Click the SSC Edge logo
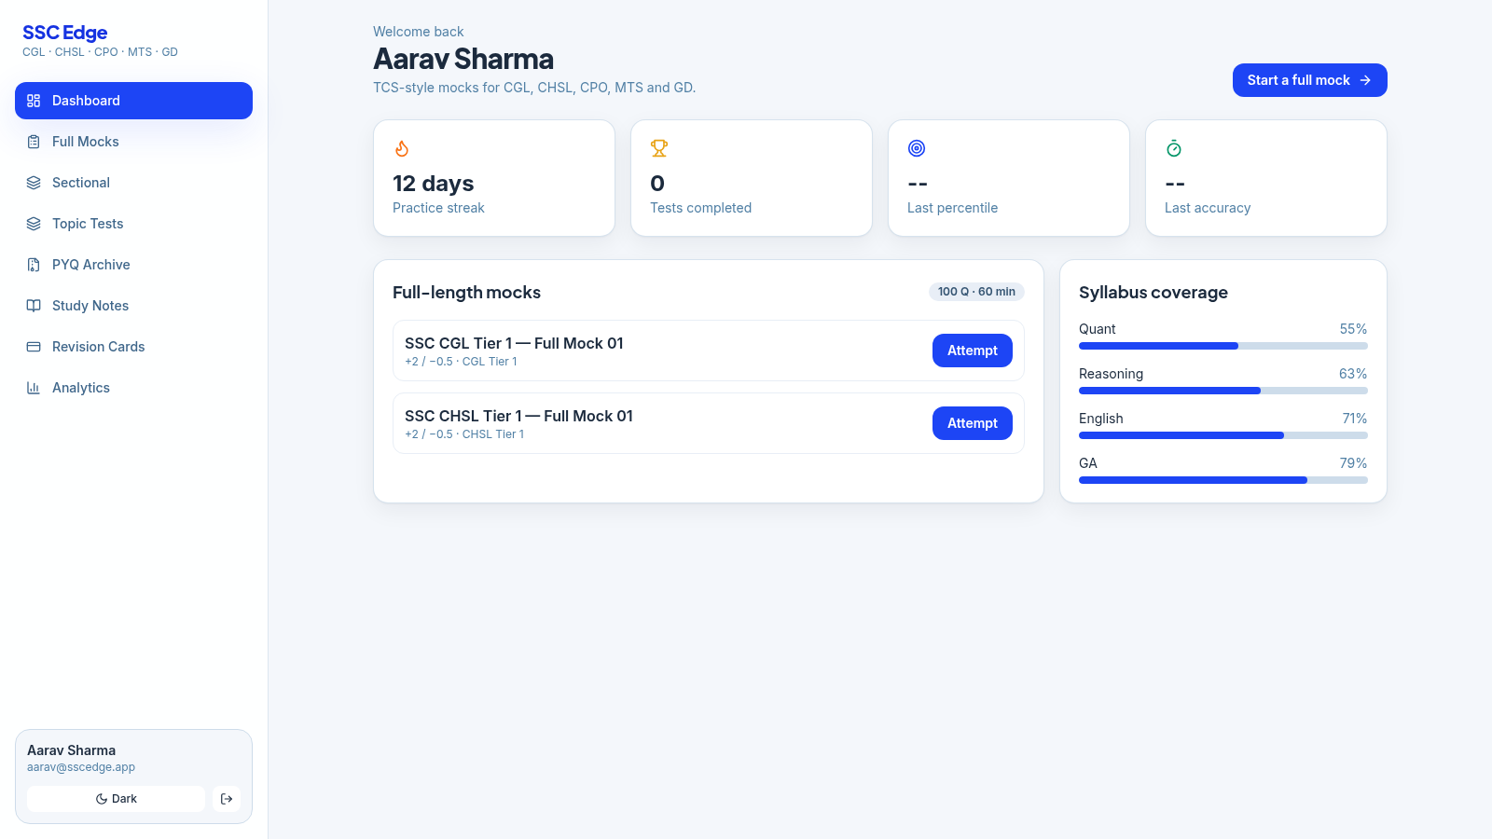The image size is (1492, 839). click(x=65, y=33)
